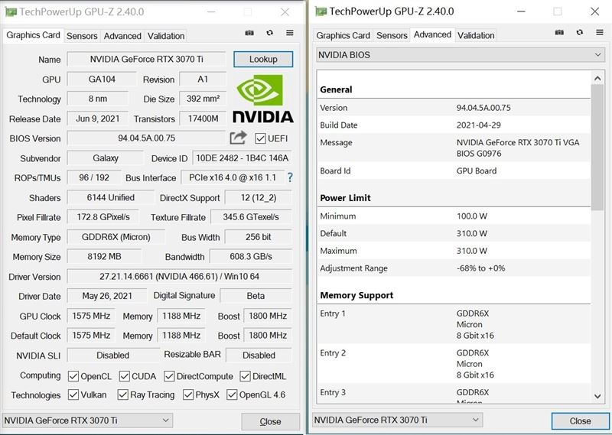This screenshot has height=435, width=612.
Task: Click the BIOS Version field
Action: (146, 138)
